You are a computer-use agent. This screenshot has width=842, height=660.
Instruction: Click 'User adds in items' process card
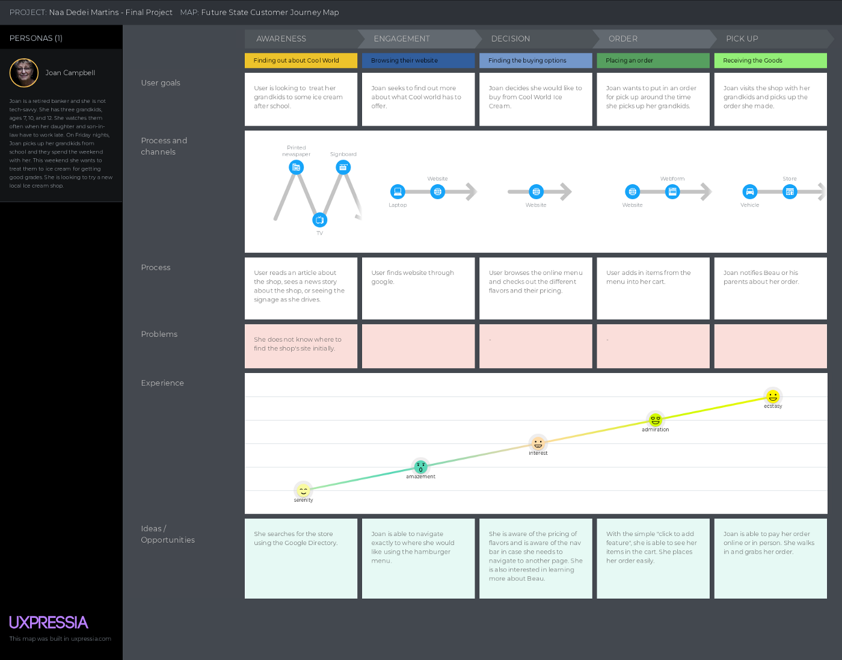pos(653,288)
